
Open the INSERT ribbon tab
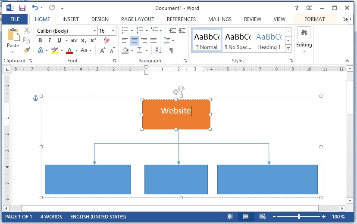click(70, 19)
